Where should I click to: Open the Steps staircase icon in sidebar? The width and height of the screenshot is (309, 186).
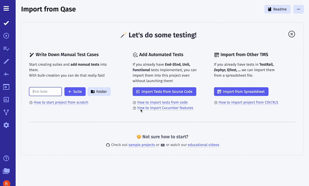(x=6, y=61)
